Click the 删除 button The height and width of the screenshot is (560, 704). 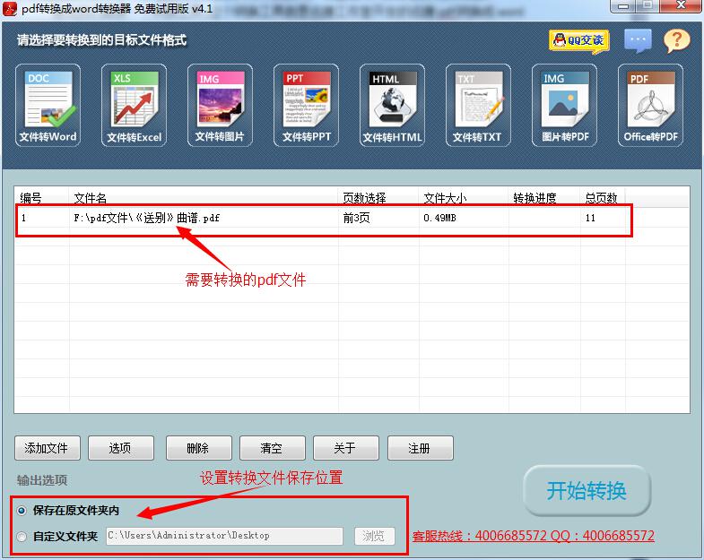[198, 448]
